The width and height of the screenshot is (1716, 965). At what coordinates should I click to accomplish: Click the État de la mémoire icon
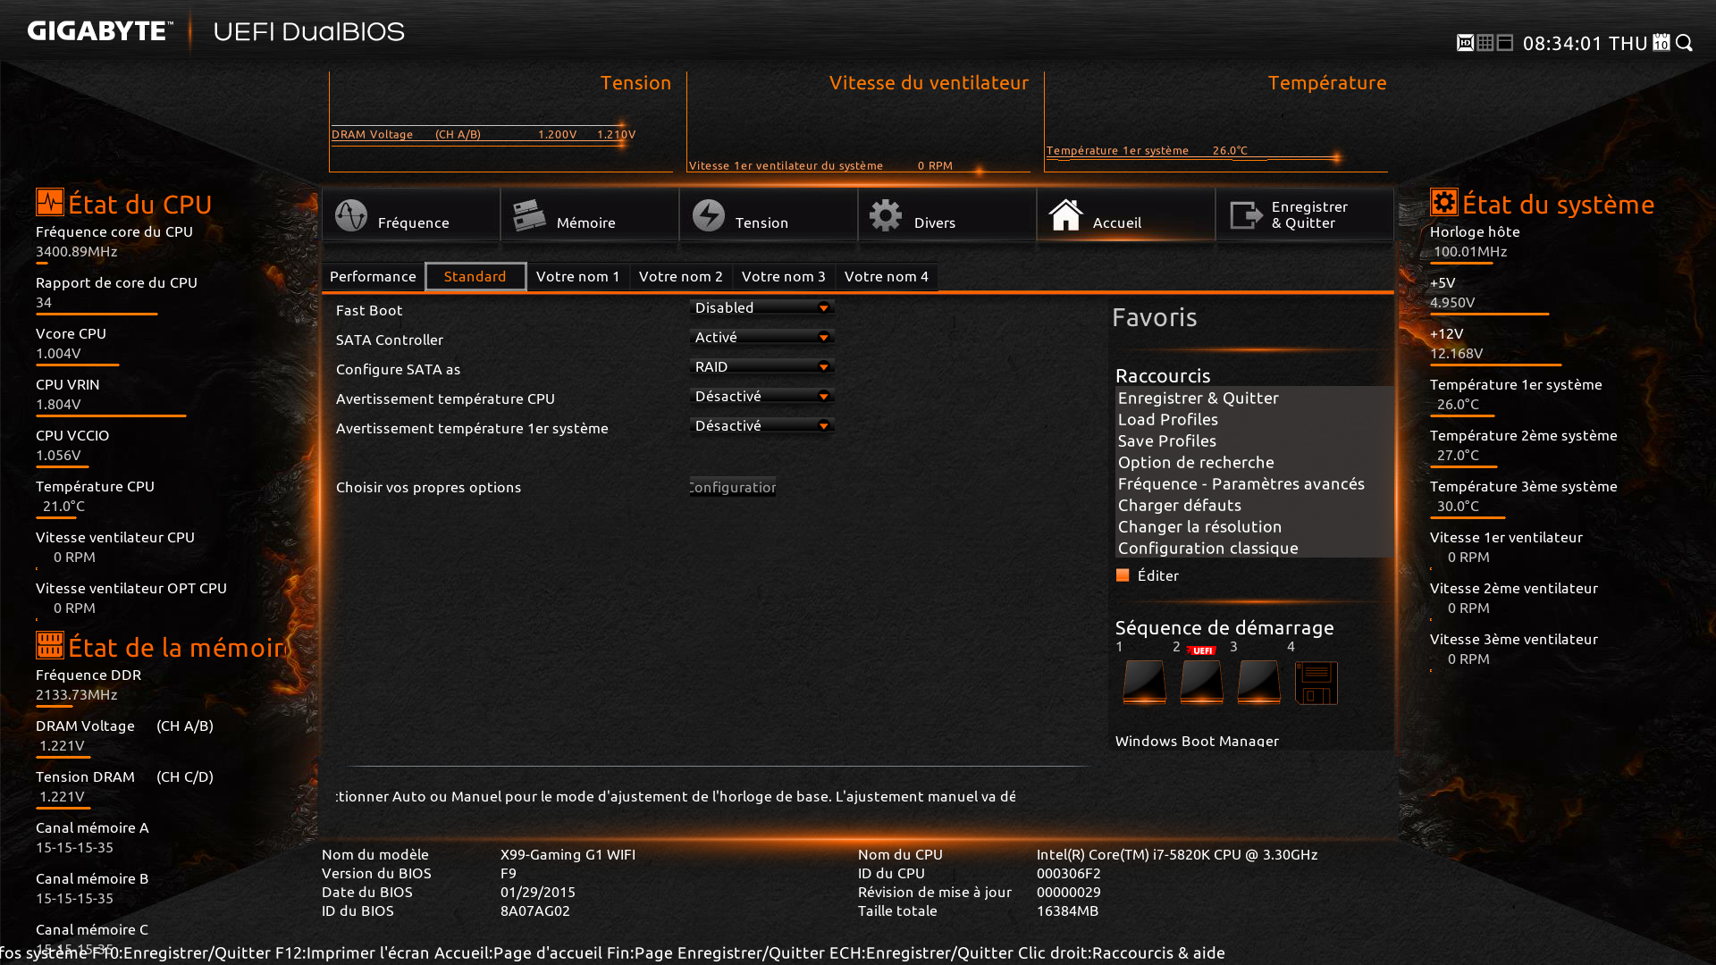tap(50, 644)
